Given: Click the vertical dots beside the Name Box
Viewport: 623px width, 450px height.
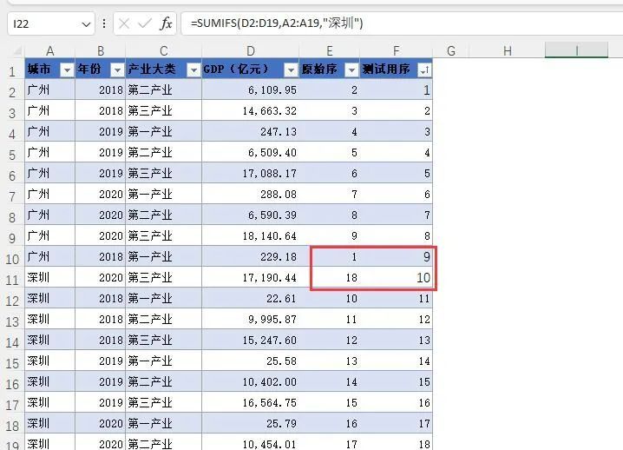Looking at the screenshot, I should point(104,23).
